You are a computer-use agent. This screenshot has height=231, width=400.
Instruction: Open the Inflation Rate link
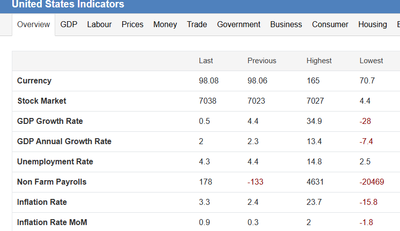tap(42, 202)
